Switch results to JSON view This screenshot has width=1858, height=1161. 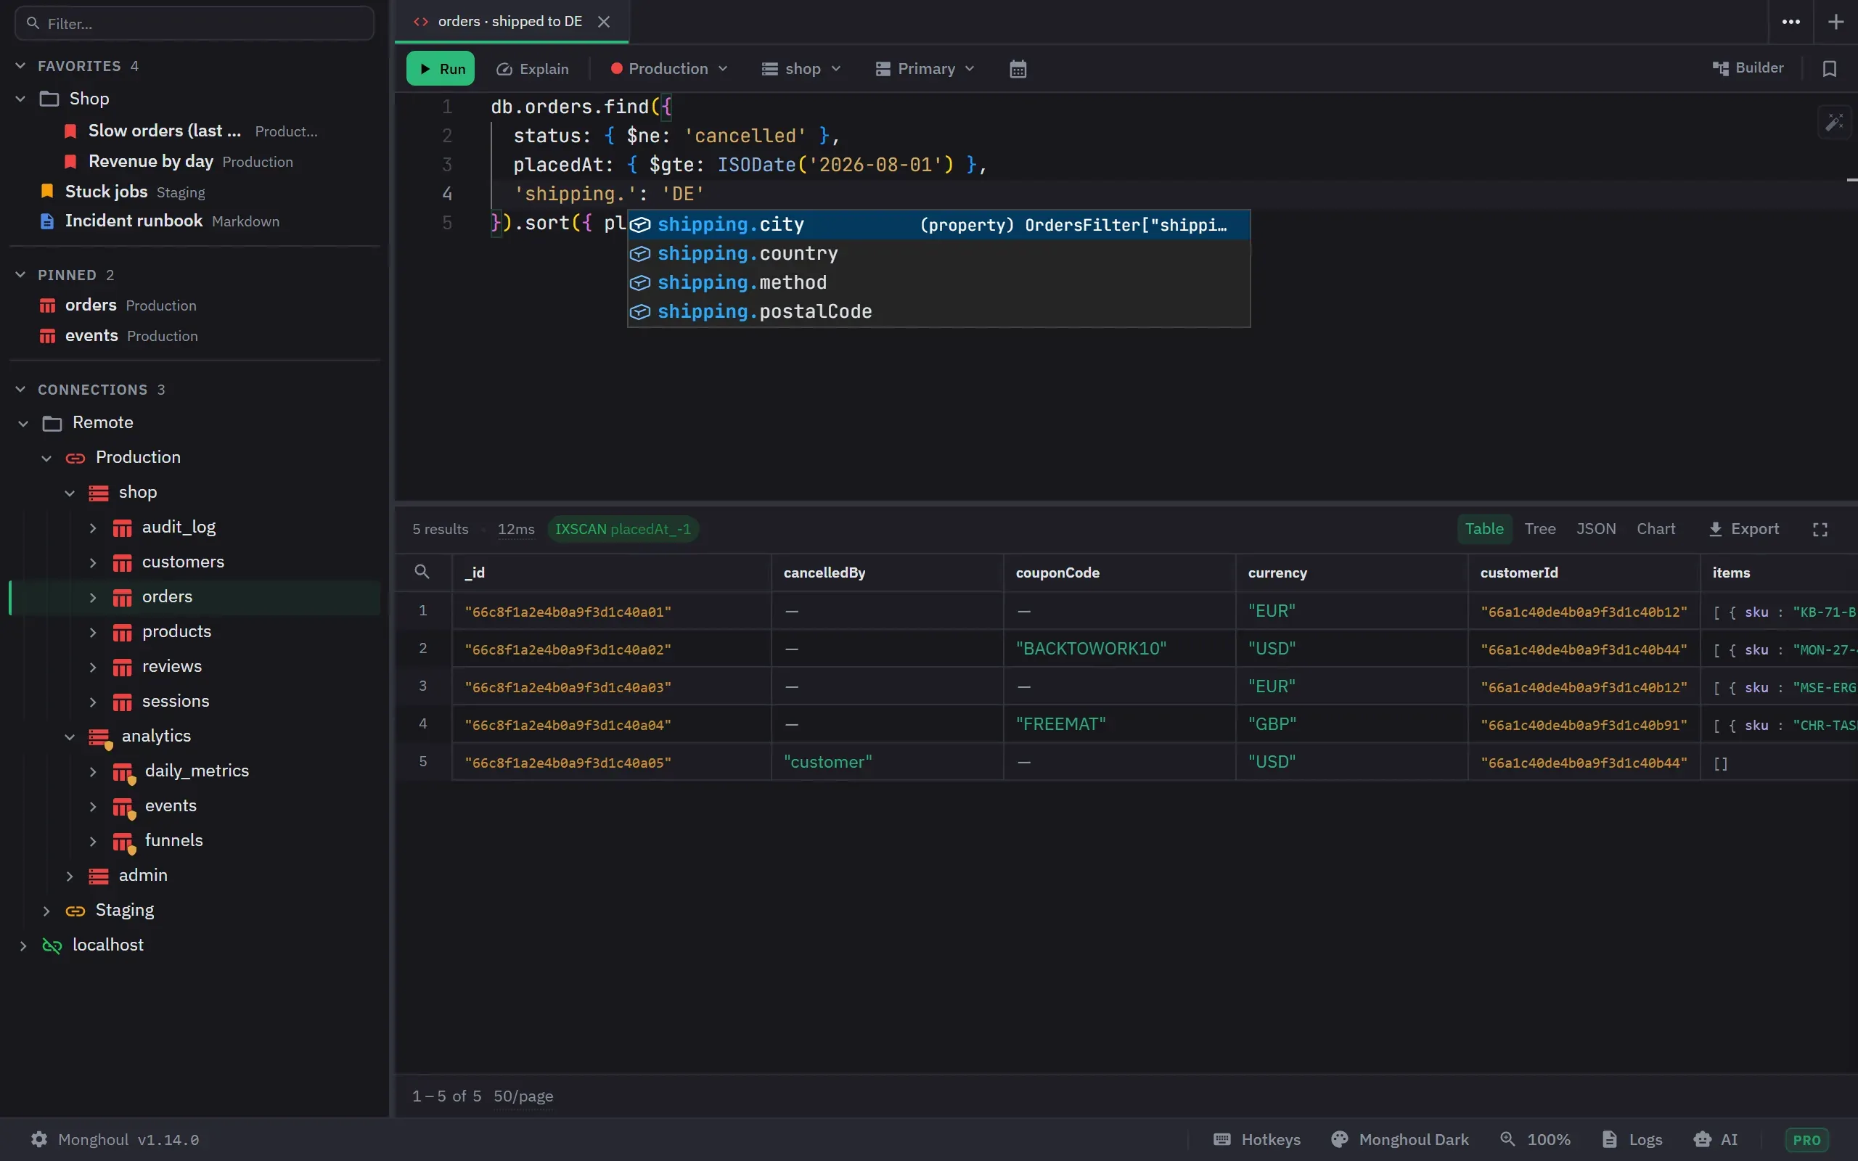[x=1595, y=529]
